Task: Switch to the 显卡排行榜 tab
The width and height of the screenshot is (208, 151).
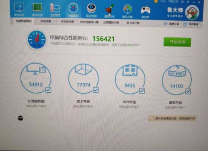Action: point(133,23)
